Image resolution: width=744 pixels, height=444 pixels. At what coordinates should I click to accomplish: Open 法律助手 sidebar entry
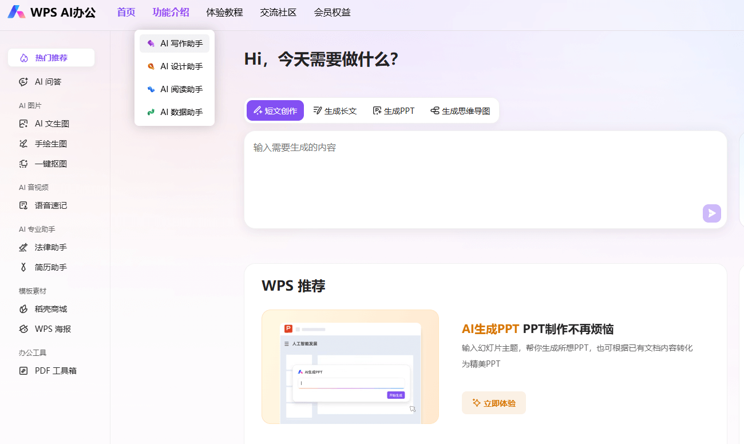(x=51, y=247)
